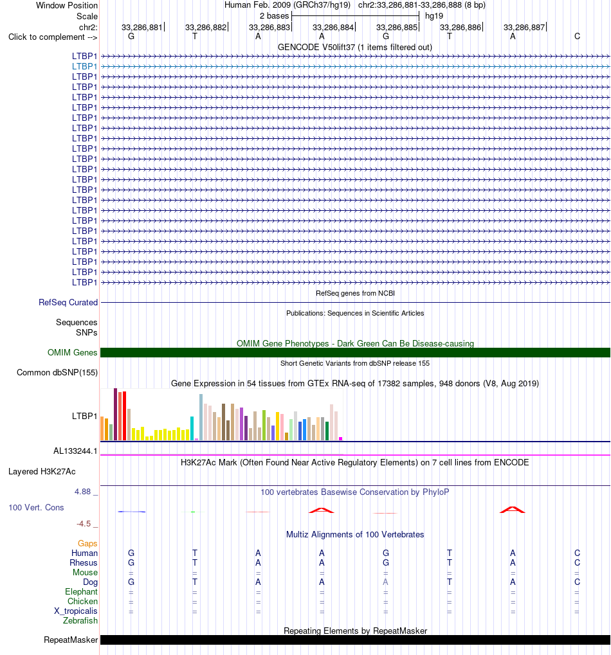Open the Layered H3K27Ac track label
The image size is (611, 655).
click(x=42, y=472)
